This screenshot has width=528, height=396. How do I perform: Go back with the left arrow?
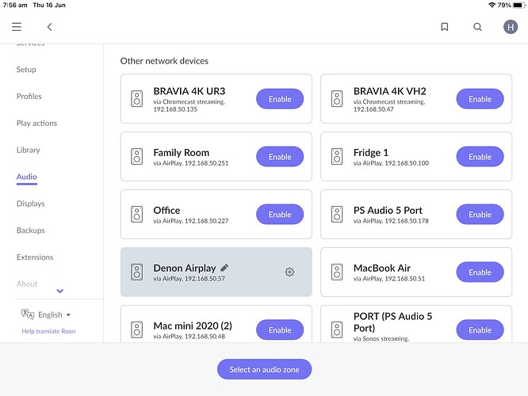49,27
